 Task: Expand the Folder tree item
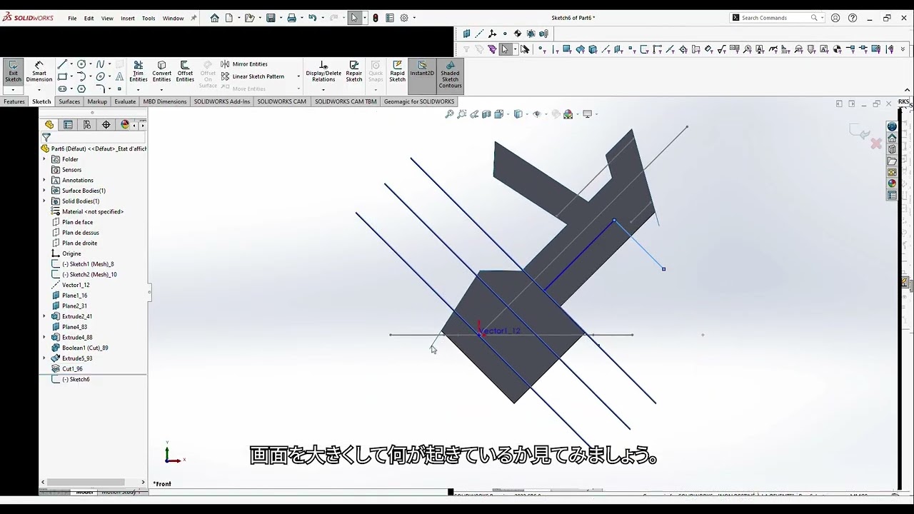click(x=44, y=159)
